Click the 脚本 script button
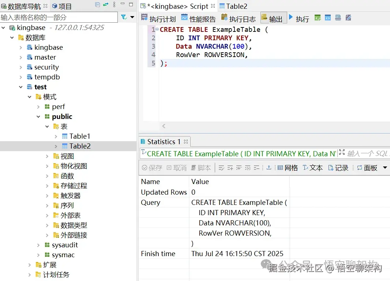This screenshot has height=281, width=390. [x=201, y=168]
